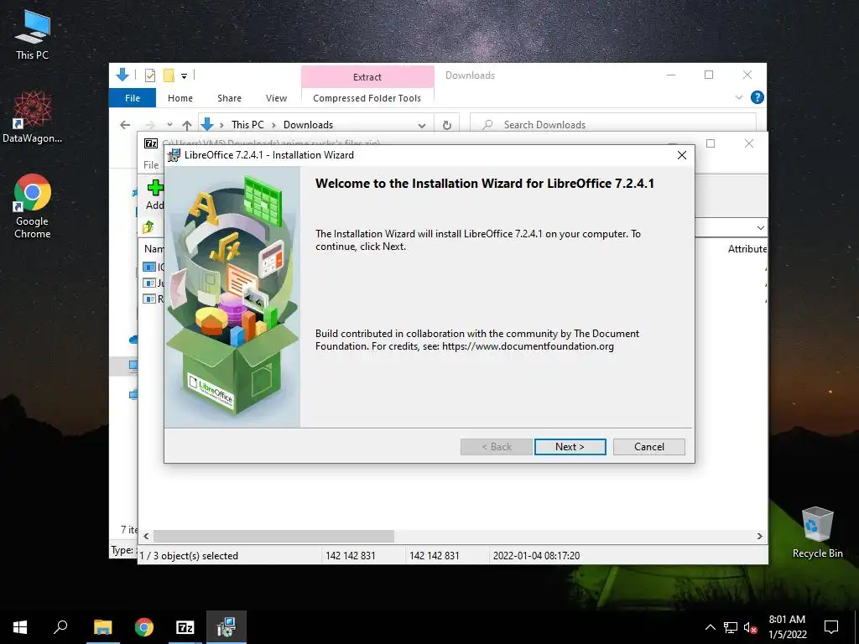Open This PC desktop icon

coord(33,35)
